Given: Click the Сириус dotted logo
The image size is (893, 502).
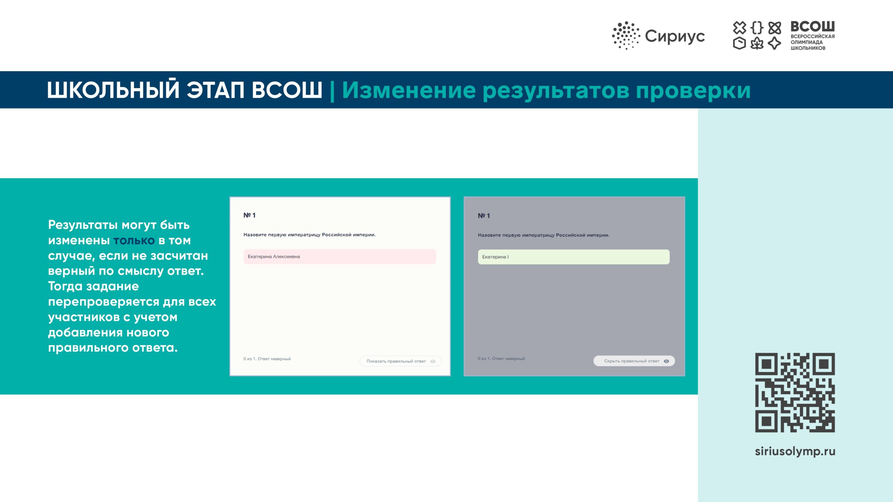Looking at the screenshot, I should point(626,36).
